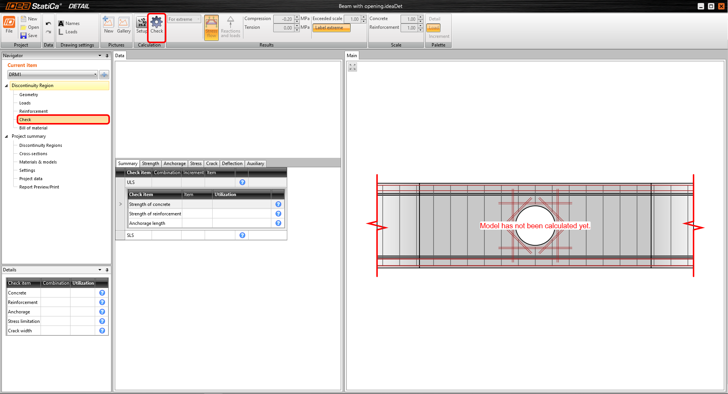Toggle the Label extreme button

[x=331, y=28]
